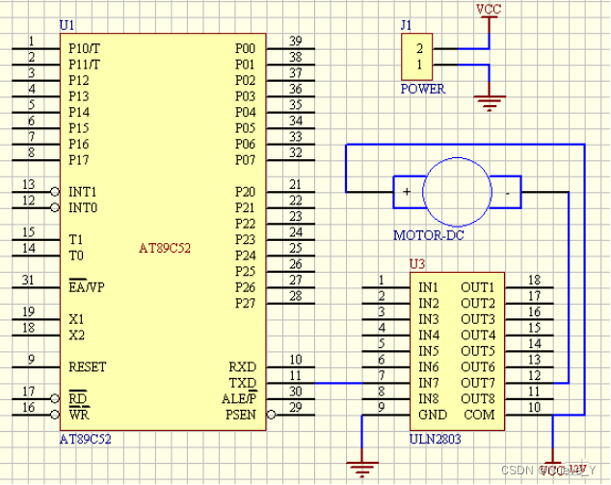Click the COM pin name on U3
This screenshot has width=611, height=485.
pyautogui.click(x=479, y=415)
